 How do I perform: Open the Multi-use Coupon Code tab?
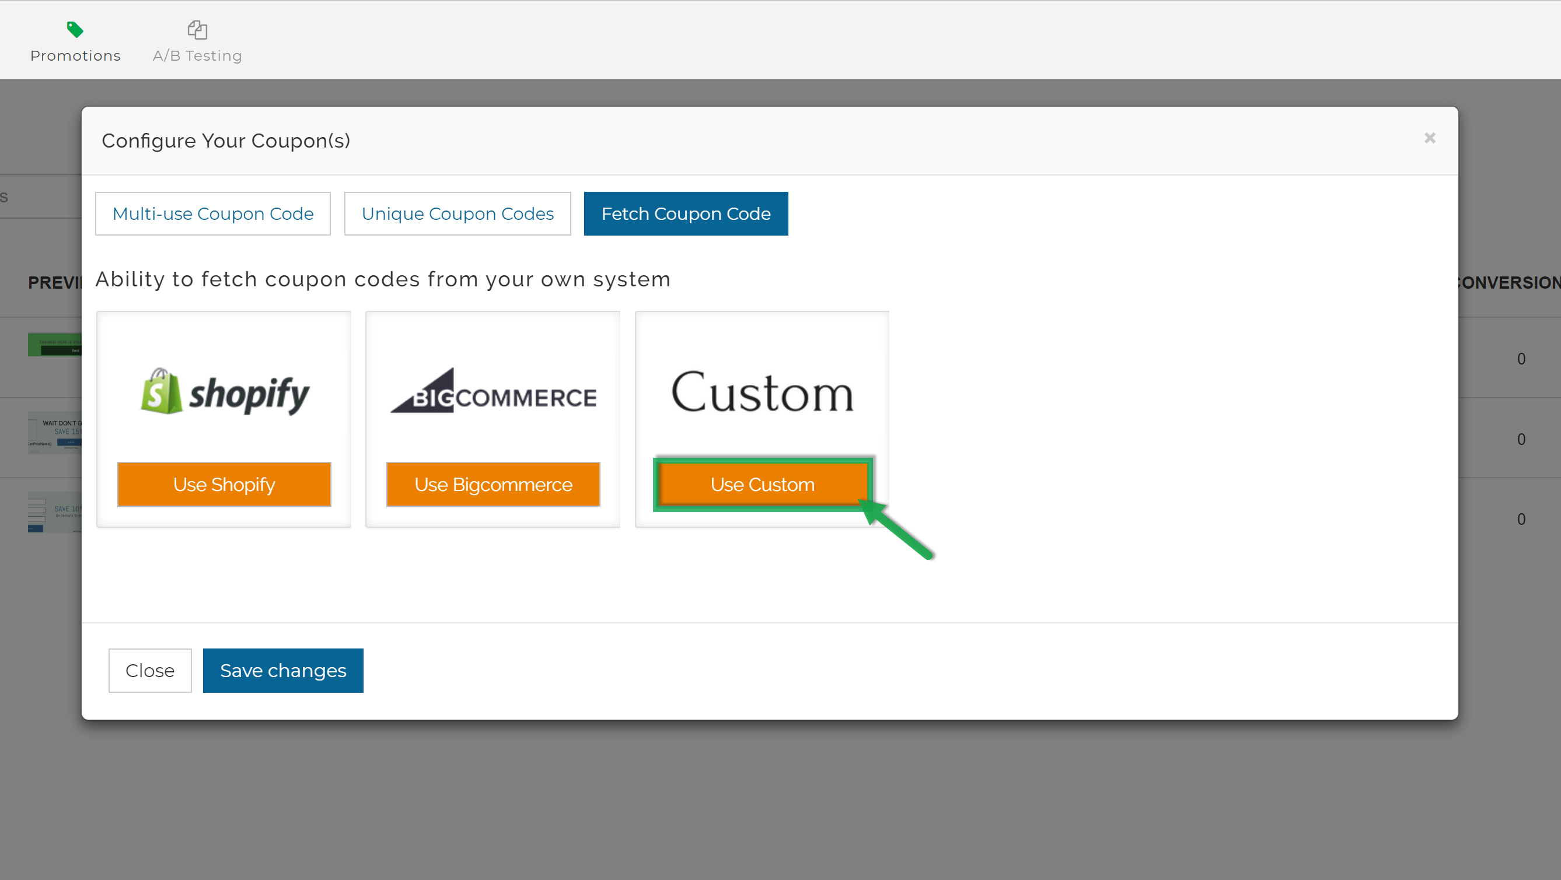212,213
